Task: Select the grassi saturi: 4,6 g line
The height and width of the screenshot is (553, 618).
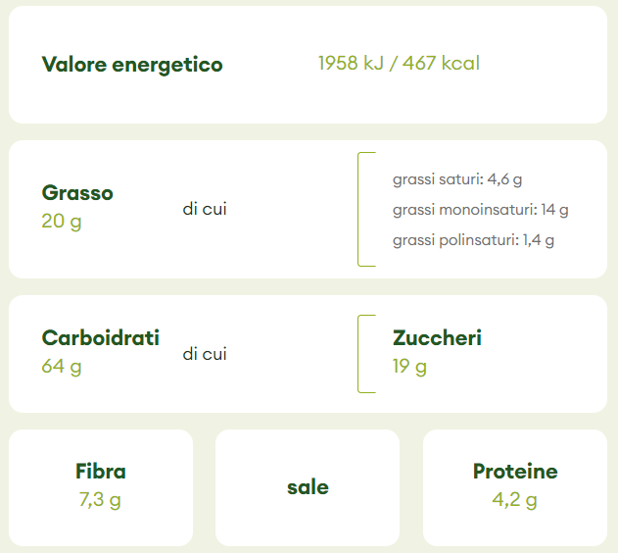Action: tap(457, 179)
